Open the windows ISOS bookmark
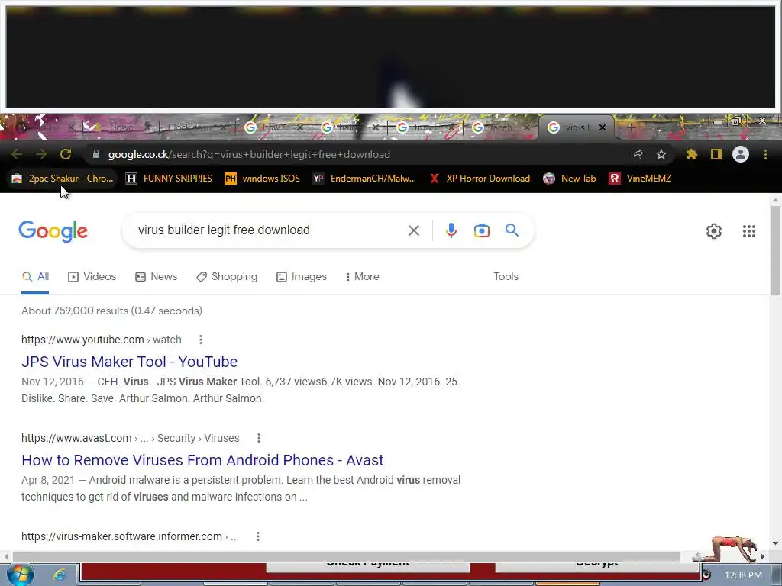 pos(263,179)
